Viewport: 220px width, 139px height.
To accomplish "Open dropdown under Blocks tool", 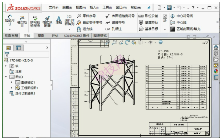I will click(x=165, y=30).
